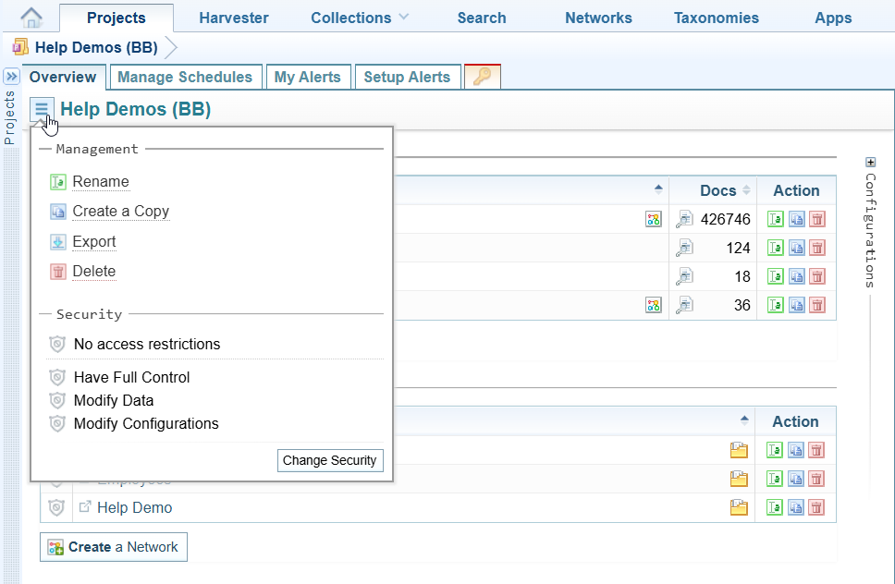Click the blue copy icon in the 18 docs row
The height and width of the screenshot is (584, 895).
click(796, 276)
